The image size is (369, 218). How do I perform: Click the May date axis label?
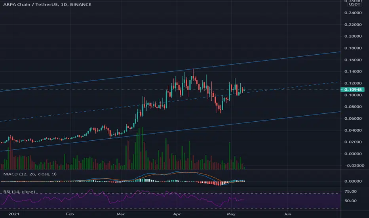[x=231, y=214]
